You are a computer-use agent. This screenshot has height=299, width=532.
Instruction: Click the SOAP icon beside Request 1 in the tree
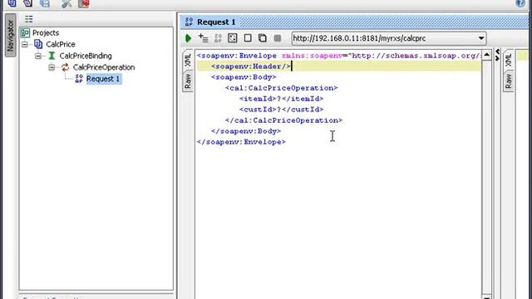pos(79,79)
